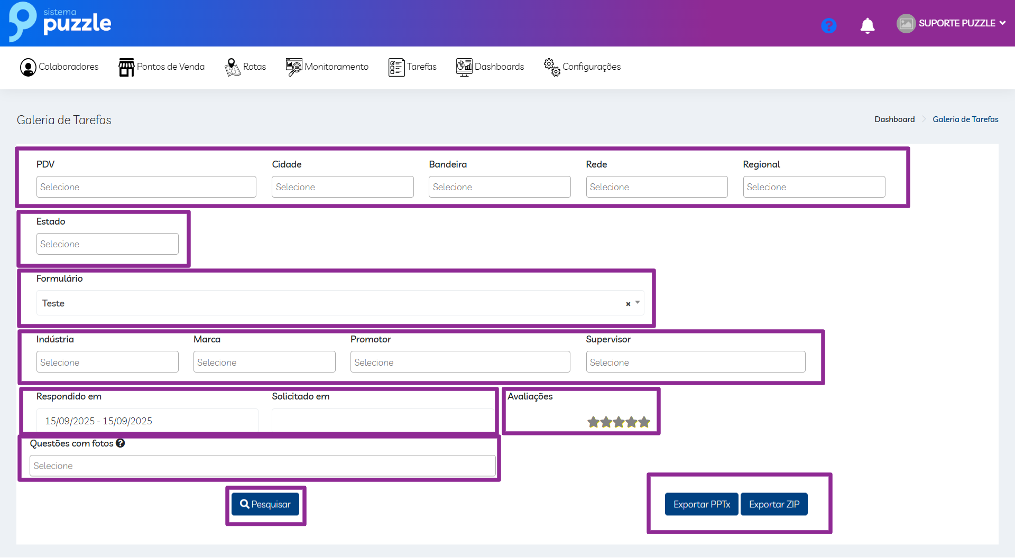Clear the Teste selection in Formulário
This screenshot has width=1015, height=558.
pos(628,304)
